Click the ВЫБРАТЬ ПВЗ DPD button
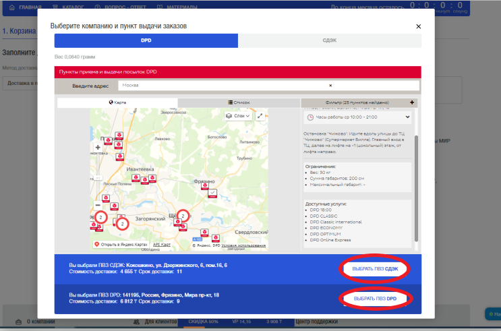Viewport: 501px width, 331px height. point(375,299)
